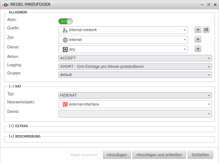The width and height of the screenshot is (219, 163).
Task: Collapse the NAT section
Action: point(12,86)
